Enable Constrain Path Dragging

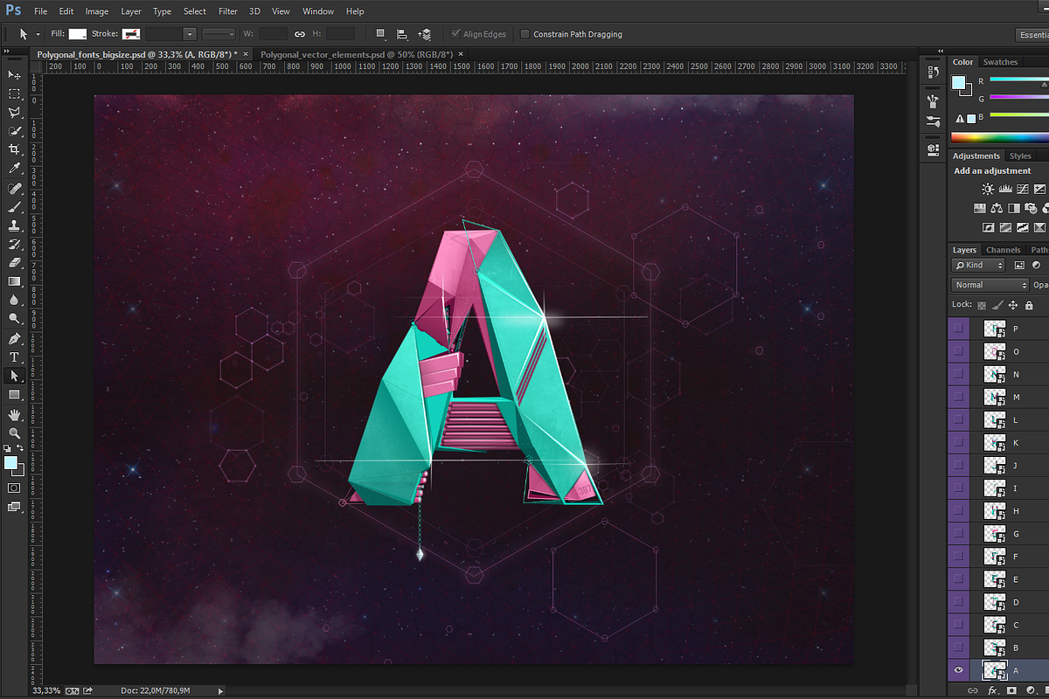pos(524,34)
